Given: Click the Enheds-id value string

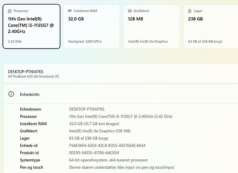Looking at the screenshot, I should click(x=107, y=146).
